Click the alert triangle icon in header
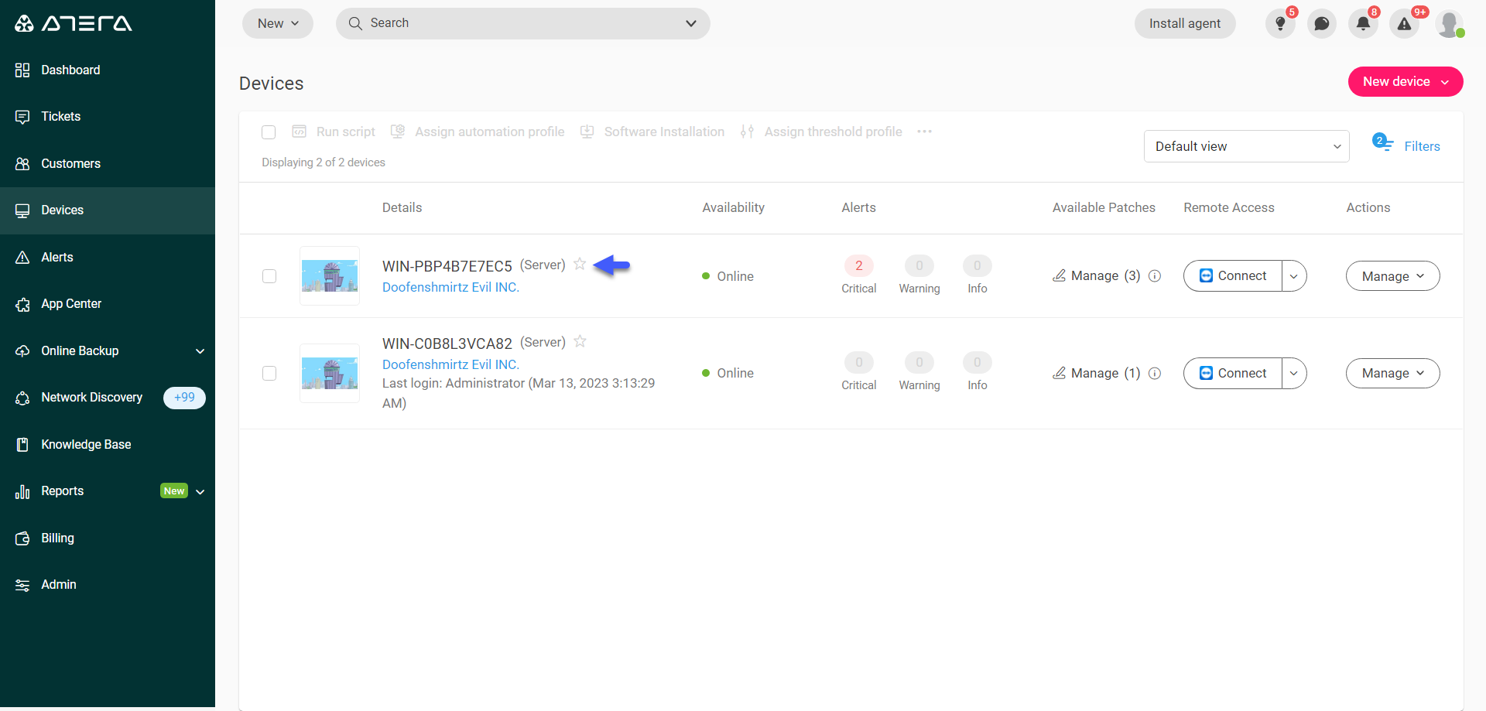 click(1404, 24)
